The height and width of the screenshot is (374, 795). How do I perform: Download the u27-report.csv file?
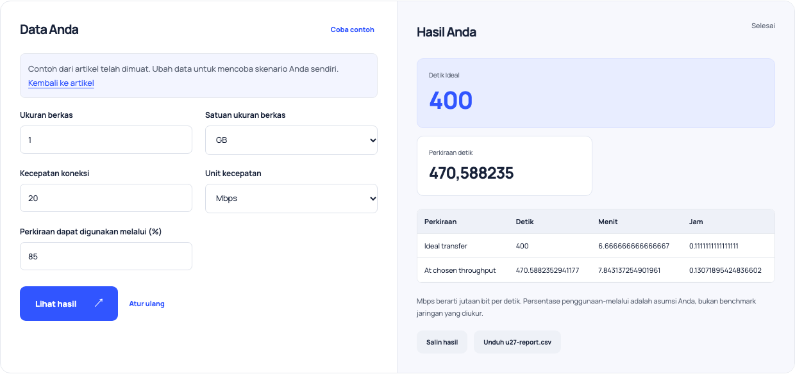coord(517,342)
